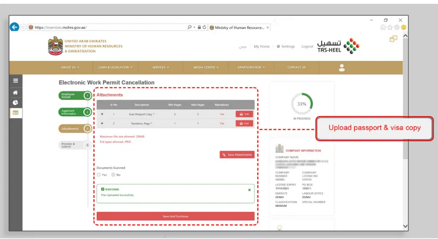Viewport: 438px width, 239px height.
Task: Expand the Residency Page row plus
Action: point(102,123)
